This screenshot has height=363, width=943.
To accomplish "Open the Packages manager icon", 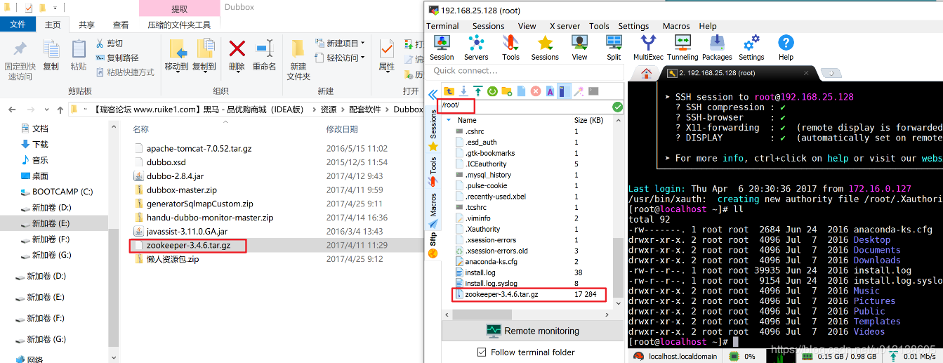I will (717, 48).
